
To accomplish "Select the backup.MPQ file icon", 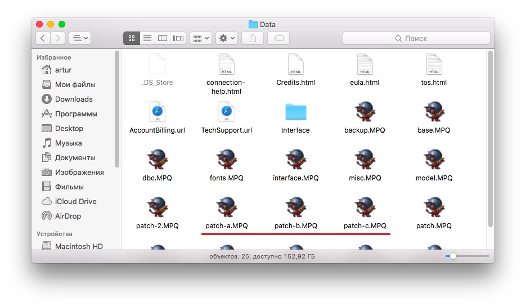I will 365,112.
